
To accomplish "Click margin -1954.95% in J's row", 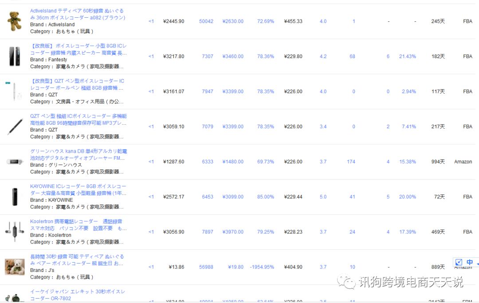I will [262, 267].
